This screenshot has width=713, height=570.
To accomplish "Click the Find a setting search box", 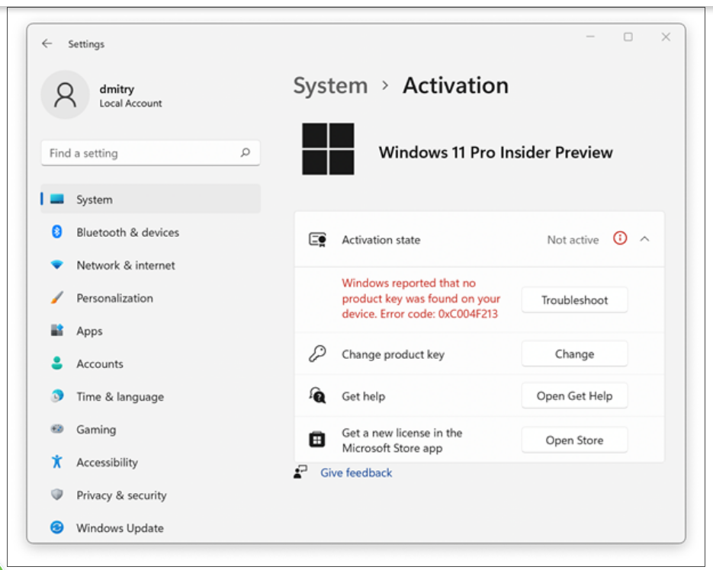I will point(141,153).
